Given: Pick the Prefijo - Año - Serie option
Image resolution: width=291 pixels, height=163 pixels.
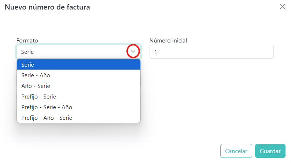Looking at the screenshot, I should [78, 118].
